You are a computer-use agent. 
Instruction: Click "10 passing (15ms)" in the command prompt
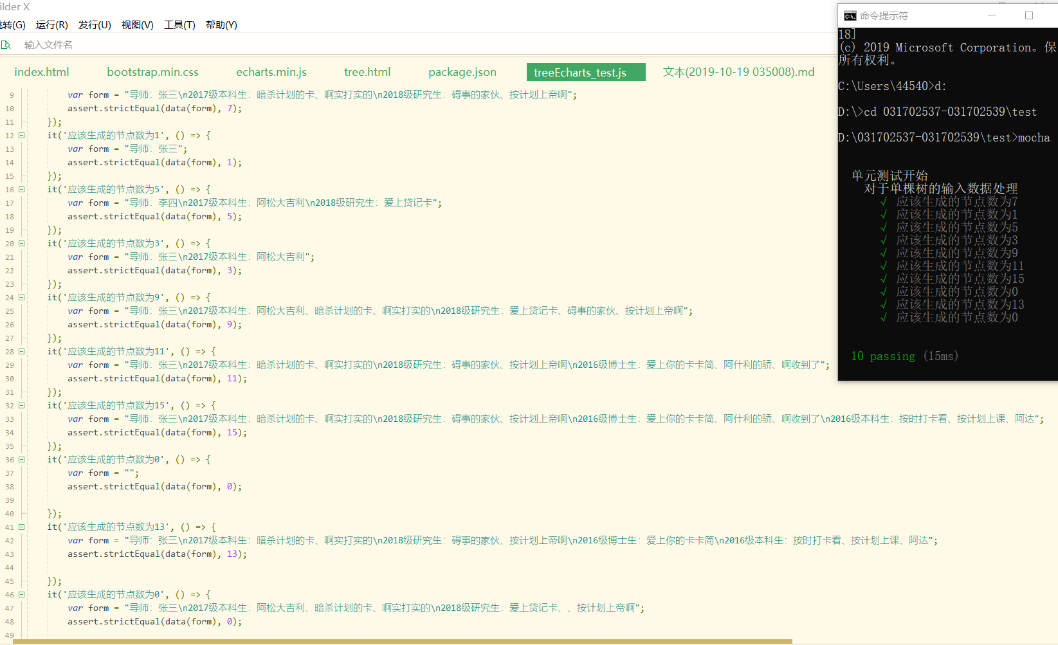coord(904,356)
